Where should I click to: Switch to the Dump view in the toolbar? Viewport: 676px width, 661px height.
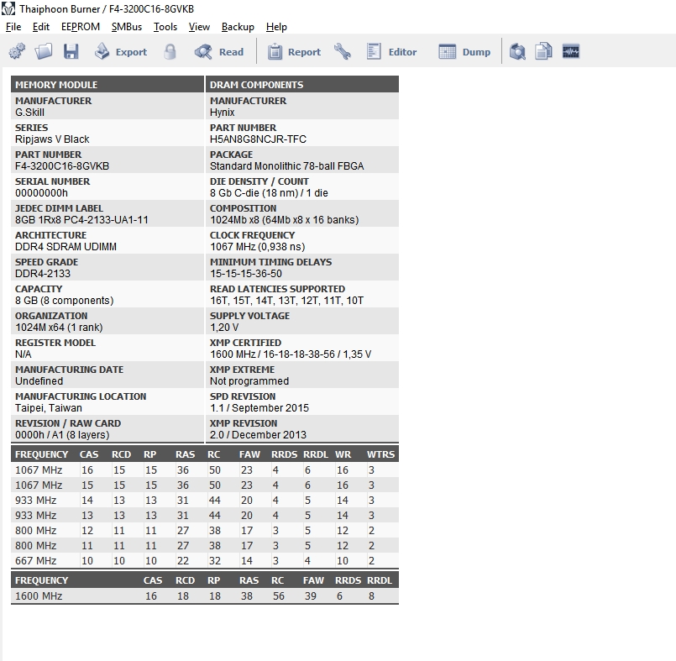tap(464, 52)
